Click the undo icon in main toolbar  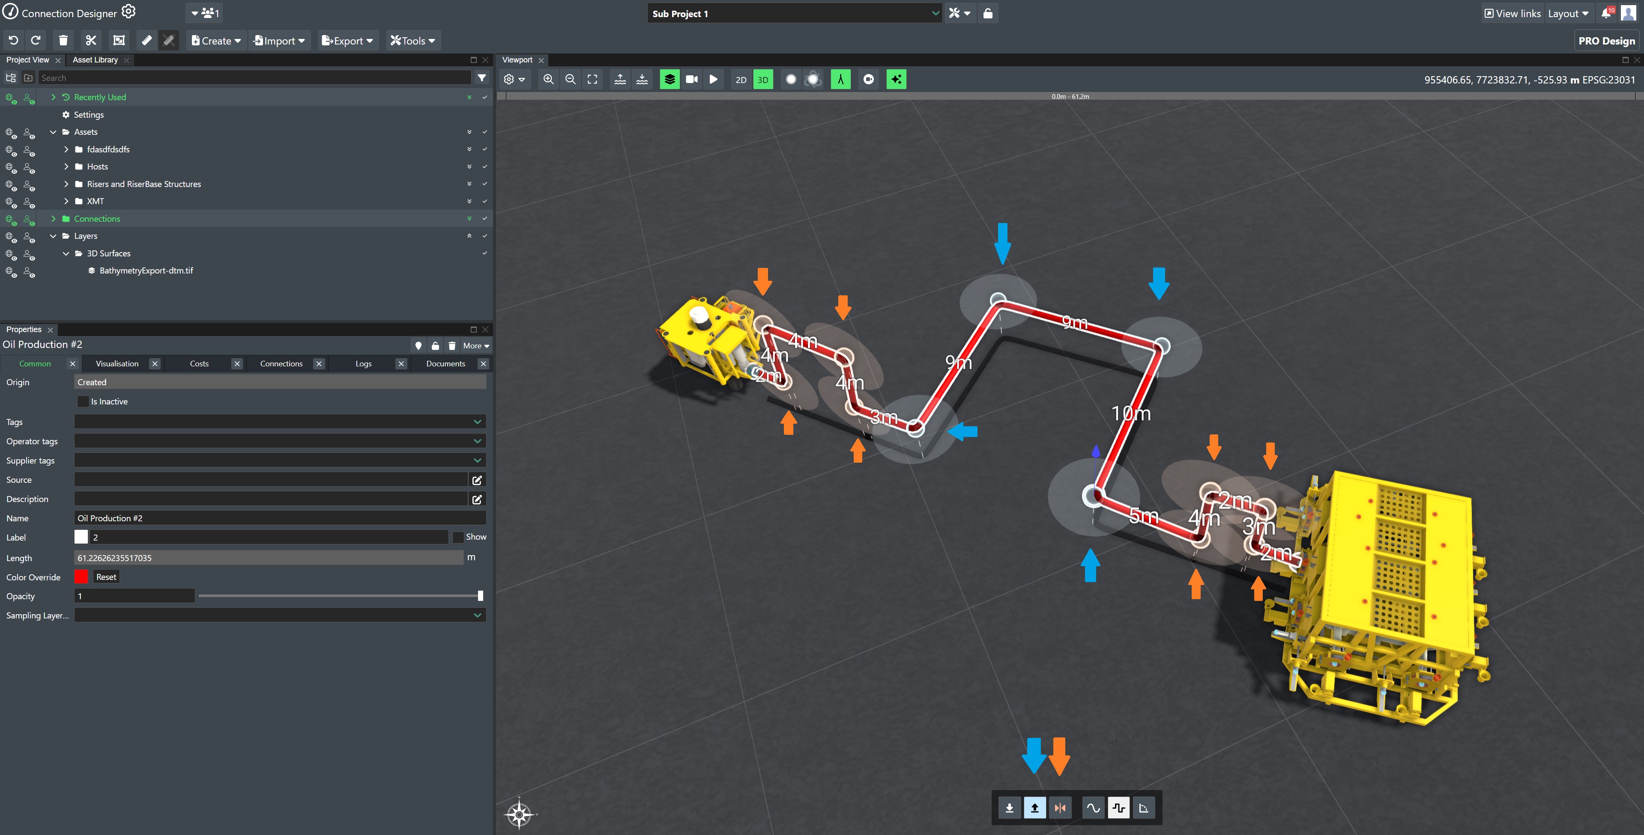(x=13, y=40)
